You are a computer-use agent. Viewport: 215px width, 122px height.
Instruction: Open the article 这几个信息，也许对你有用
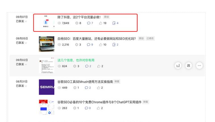(76, 60)
